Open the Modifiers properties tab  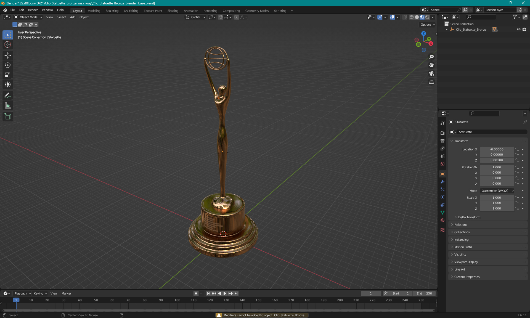[x=442, y=182]
